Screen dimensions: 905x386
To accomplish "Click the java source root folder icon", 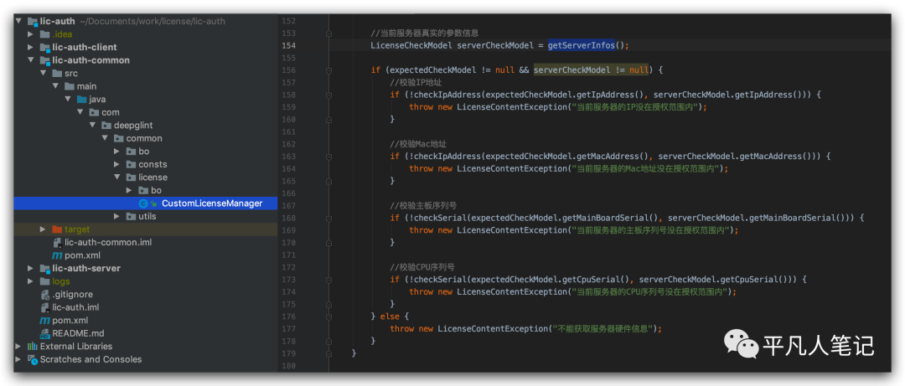I will tap(81, 100).
